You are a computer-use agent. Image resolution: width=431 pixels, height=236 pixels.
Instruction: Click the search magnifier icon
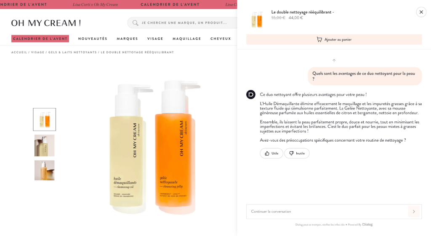point(135,23)
